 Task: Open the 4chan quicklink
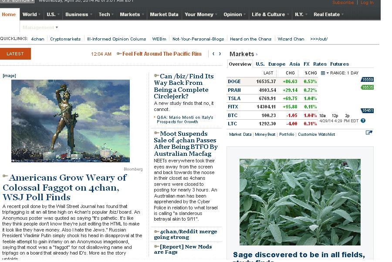37,39
